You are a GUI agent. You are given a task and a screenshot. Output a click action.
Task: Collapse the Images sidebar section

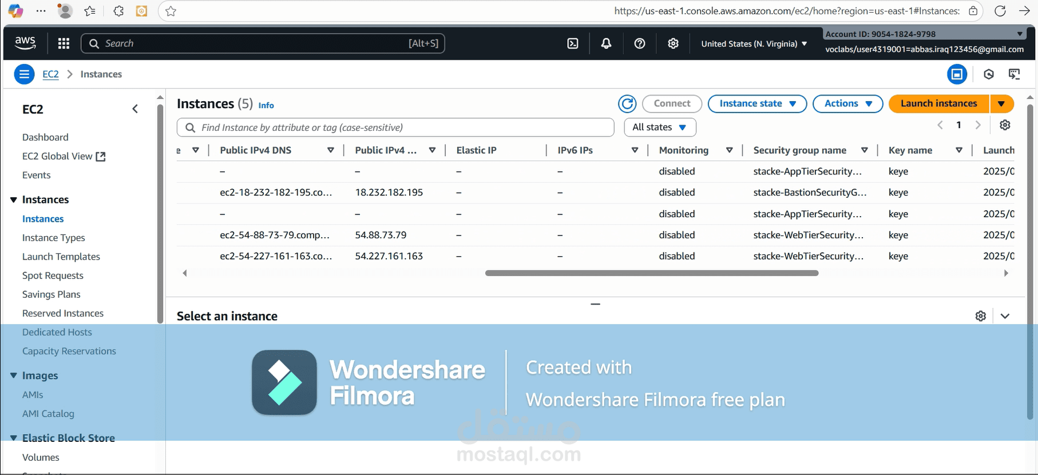pos(14,376)
